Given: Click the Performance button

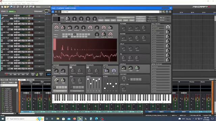Looking at the screenshot, I should coord(39,11).
